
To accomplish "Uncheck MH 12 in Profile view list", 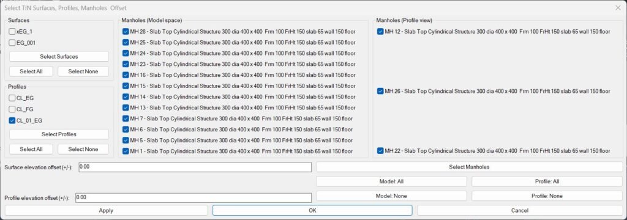I will coord(380,32).
